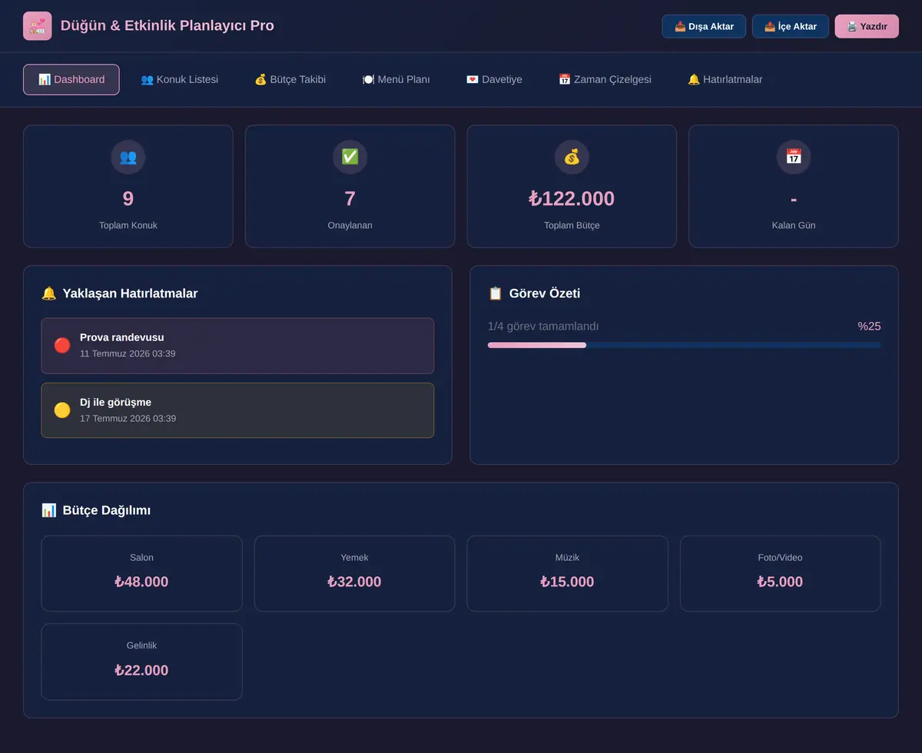Open the Konuk Listesi tab

[x=179, y=80]
